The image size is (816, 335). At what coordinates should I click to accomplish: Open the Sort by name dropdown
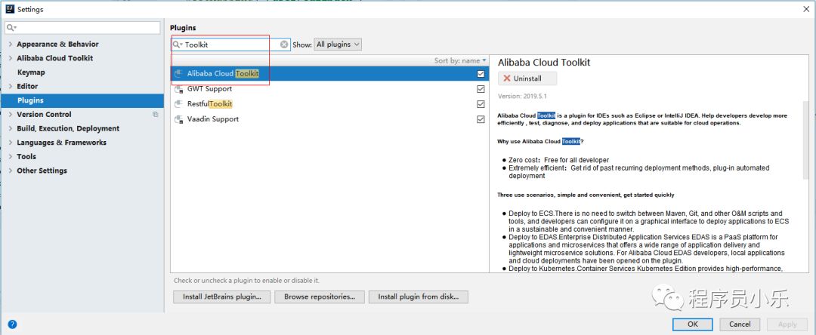tap(461, 61)
